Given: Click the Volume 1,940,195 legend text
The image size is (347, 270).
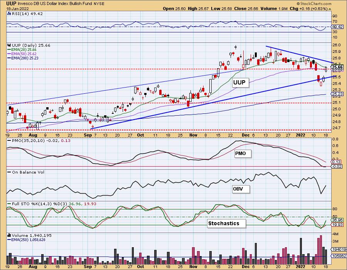Looking at the screenshot, I should [31, 235].
